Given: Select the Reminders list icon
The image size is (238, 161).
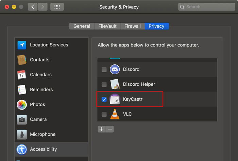Looking at the screenshot, I should (22, 90).
